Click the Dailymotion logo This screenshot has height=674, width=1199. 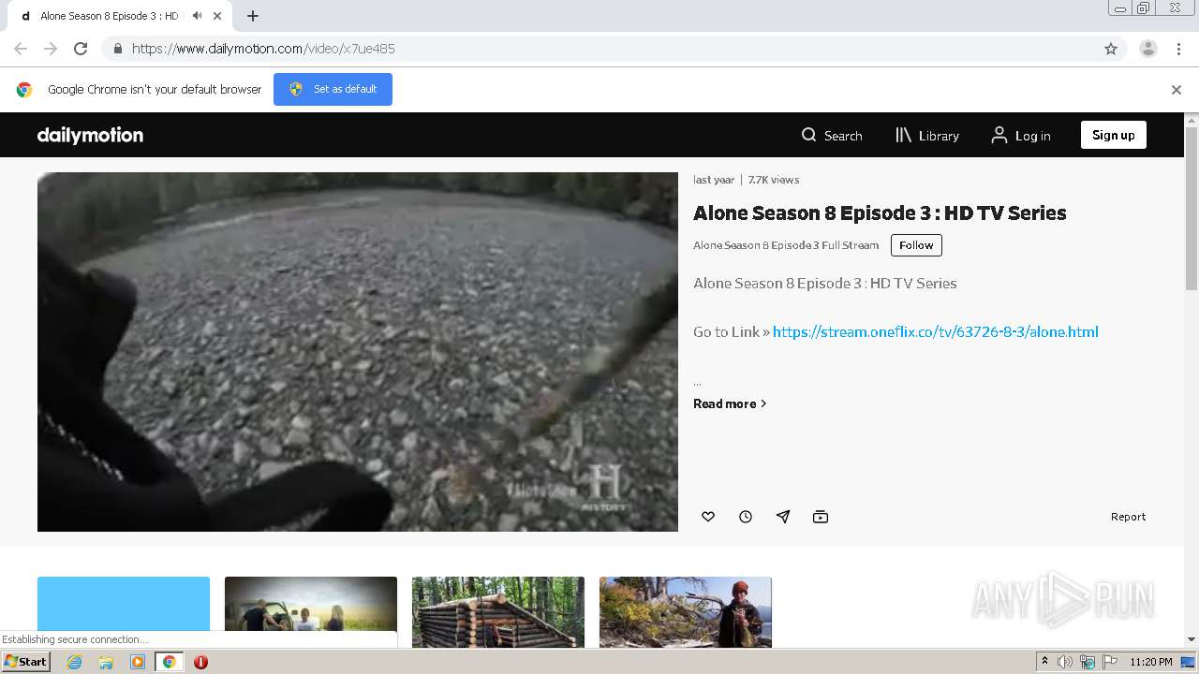coord(90,135)
